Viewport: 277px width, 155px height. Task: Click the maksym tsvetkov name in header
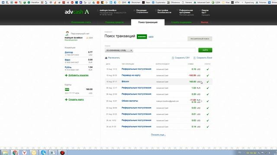pyautogui.click(x=108, y=10)
